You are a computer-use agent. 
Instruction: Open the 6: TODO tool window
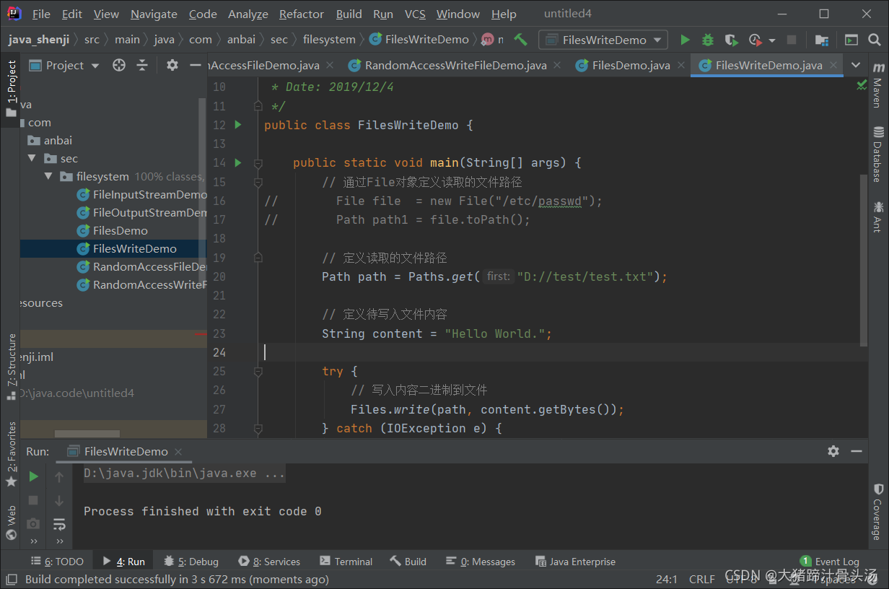tap(57, 562)
